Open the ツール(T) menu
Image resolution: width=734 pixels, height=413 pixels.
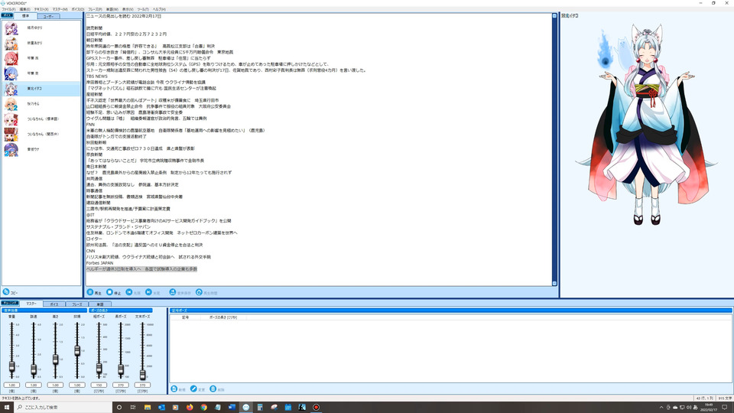(x=143, y=9)
